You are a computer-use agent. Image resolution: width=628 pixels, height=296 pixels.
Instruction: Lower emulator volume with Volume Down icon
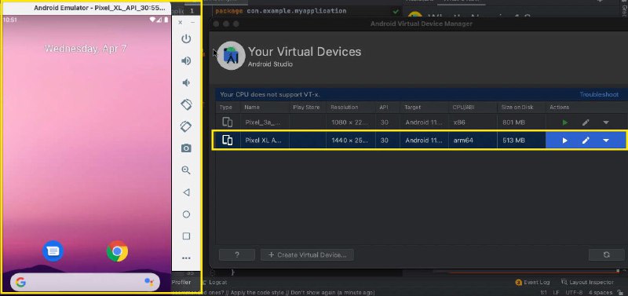[x=186, y=83]
